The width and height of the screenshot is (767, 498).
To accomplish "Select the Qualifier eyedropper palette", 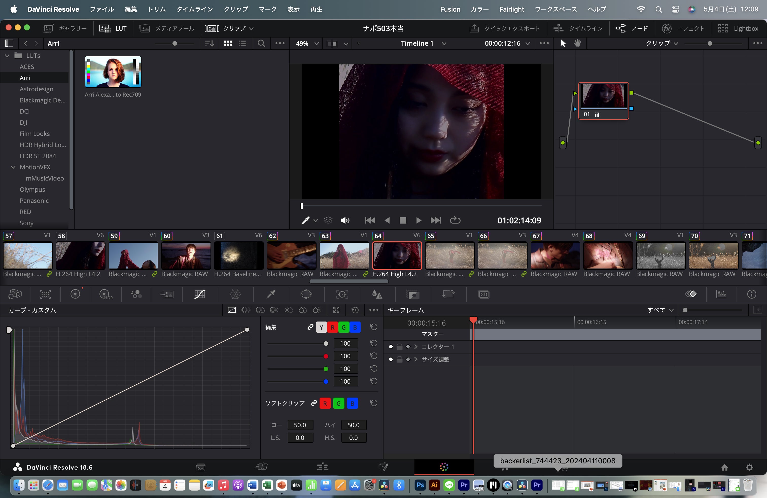I will 271,294.
